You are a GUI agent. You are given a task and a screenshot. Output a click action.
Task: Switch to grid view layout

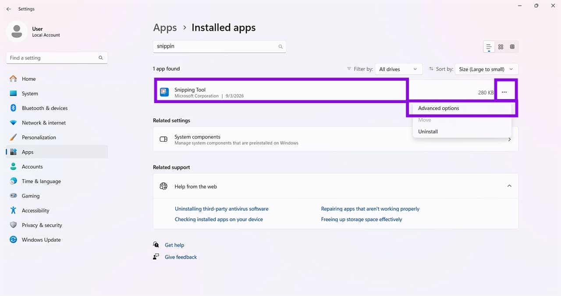501,47
